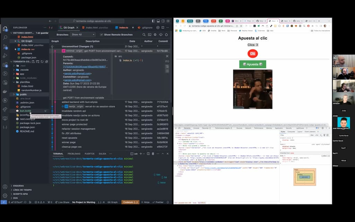Click Codeium status bar item
355x222 pixels.
[130, 202]
